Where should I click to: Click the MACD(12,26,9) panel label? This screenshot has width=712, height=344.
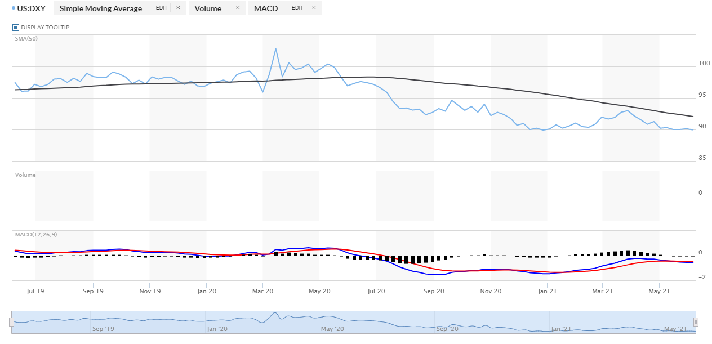click(x=36, y=234)
